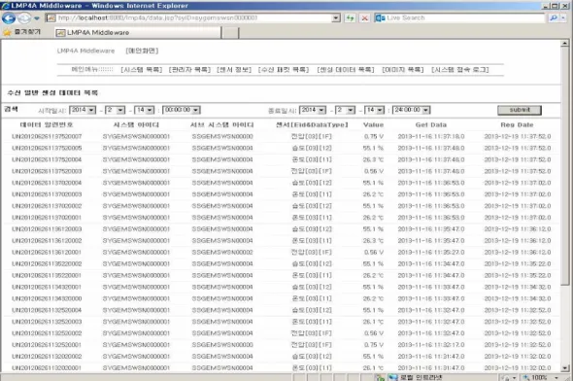Click the LMP4A Middleware header text

85,51
